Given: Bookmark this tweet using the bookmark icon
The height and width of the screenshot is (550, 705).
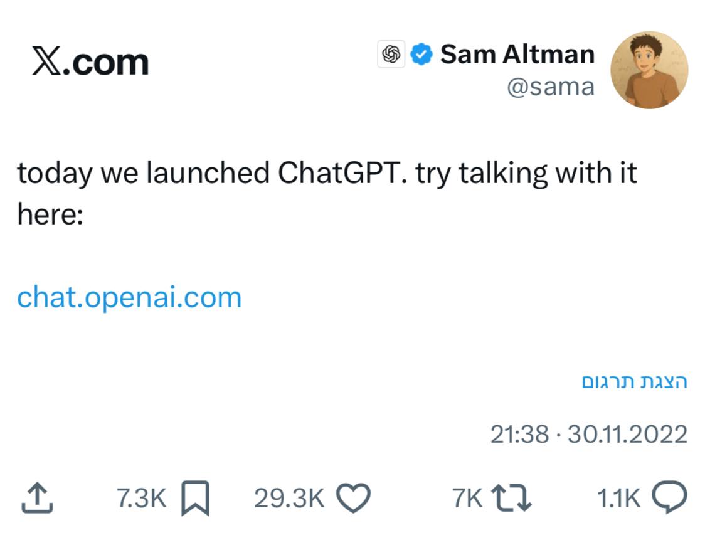Looking at the screenshot, I should click(194, 499).
